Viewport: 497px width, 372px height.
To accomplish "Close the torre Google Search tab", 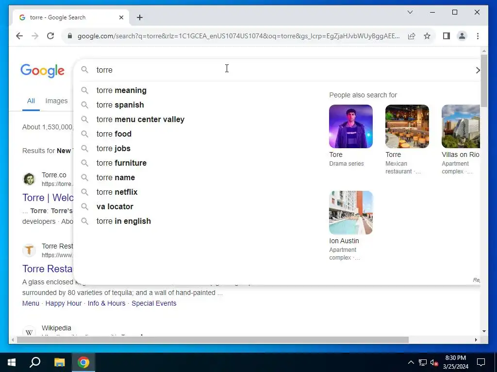I will pyautogui.click(x=121, y=17).
